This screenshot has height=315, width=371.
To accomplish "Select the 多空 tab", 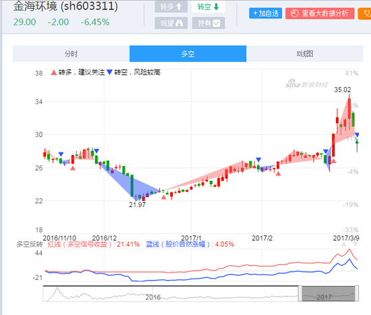I will [x=188, y=54].
